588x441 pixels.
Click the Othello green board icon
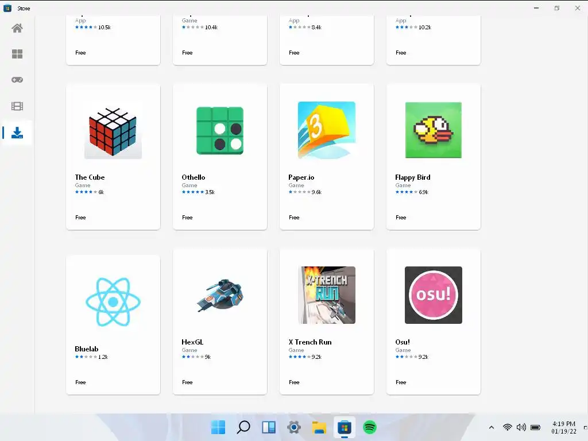[x=220, y=130]
